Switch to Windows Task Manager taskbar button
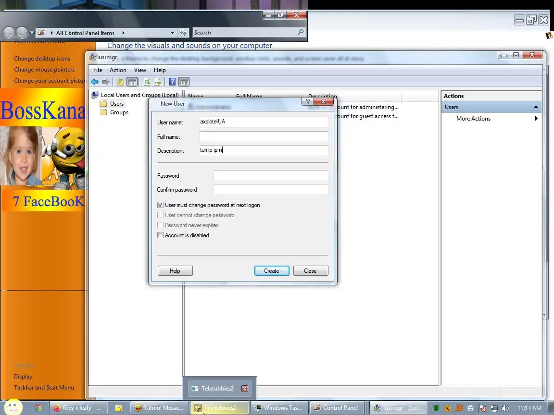 pyautogui.click(x=279, y=408)
